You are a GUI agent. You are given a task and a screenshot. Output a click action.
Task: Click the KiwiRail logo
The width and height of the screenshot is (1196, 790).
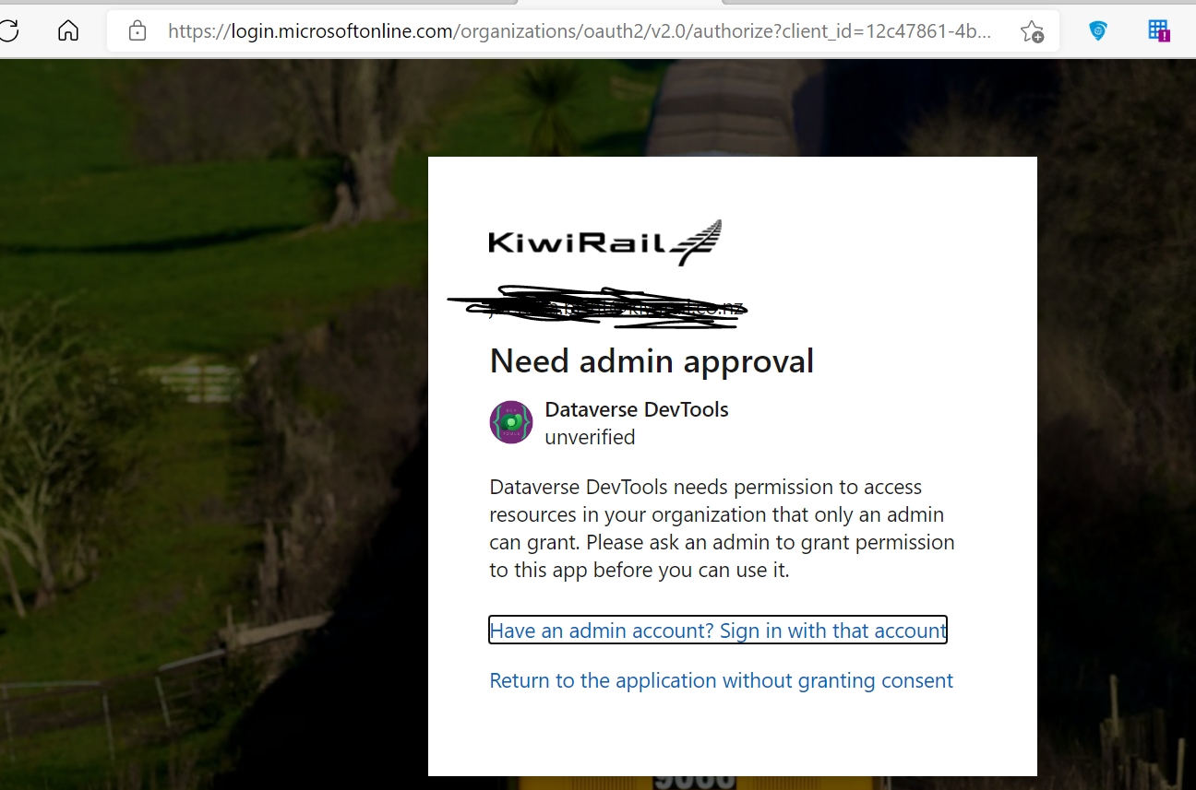[604, 240]
